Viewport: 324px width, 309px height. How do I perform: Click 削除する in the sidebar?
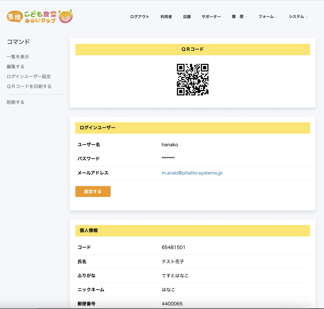coord(15,102)
